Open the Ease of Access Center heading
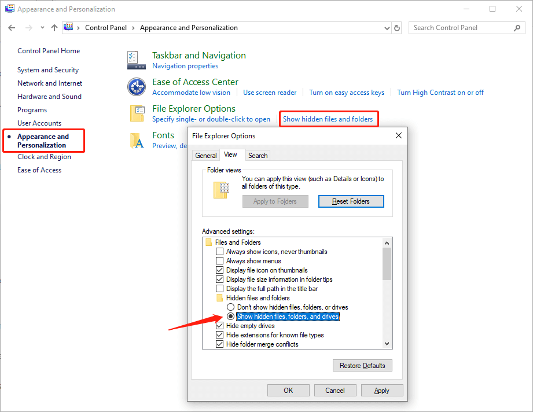This screenshot has height=412, width=533. pos(195,82)
